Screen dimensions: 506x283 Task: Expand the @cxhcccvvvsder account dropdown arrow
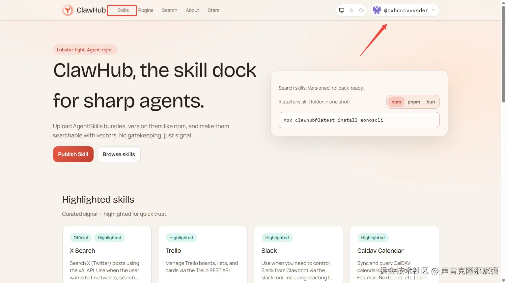click(x=433, y=10)
